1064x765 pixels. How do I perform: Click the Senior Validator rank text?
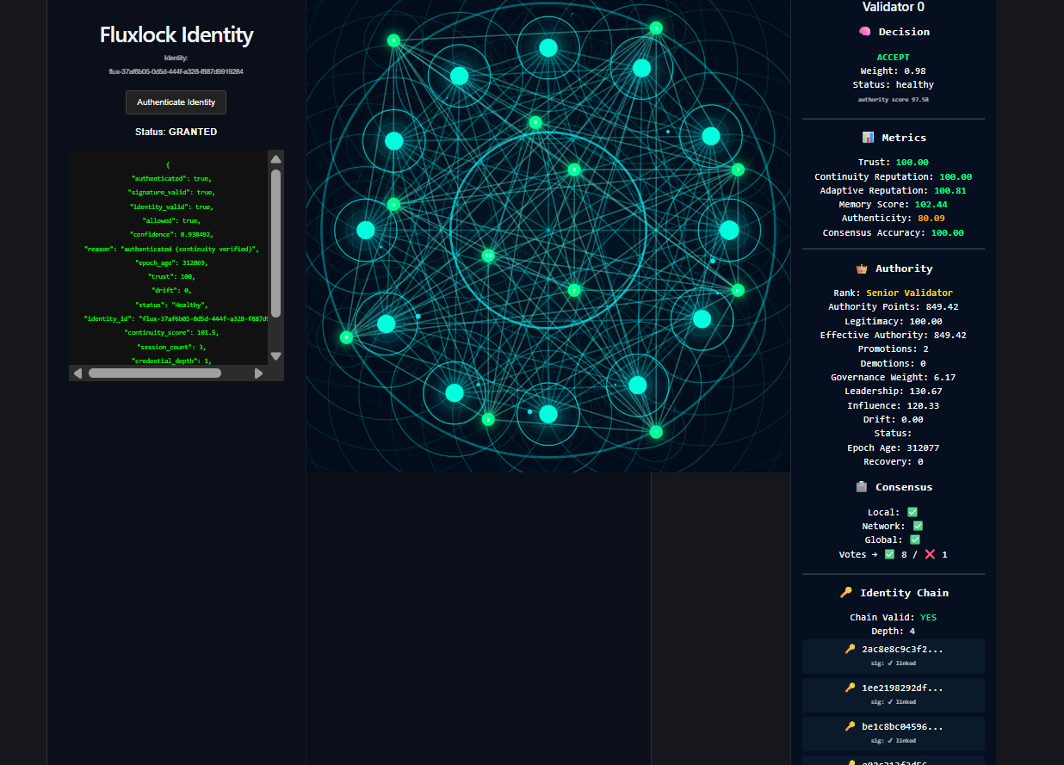coord(909,293)
